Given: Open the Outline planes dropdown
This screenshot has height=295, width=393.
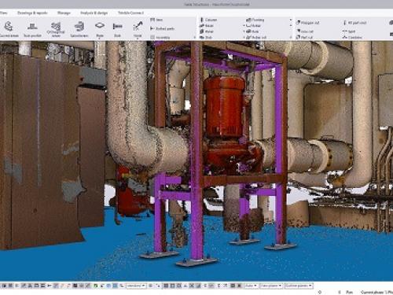Looking at the screenshot, I should click(299, 286).
